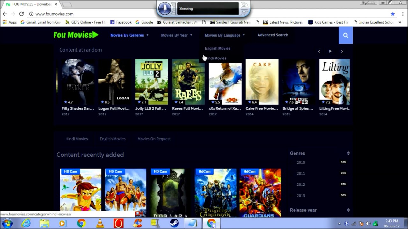
Task: Open Jolly LLB 2 movie poster
Action: coord(151,82)
